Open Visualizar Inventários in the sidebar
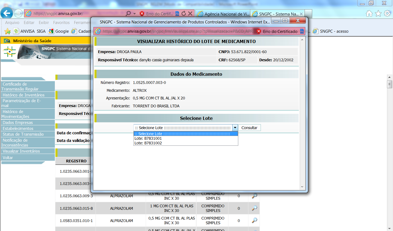The height and width of the screenshot is (231, 393). pyautogui.click(x=28, y=151)
